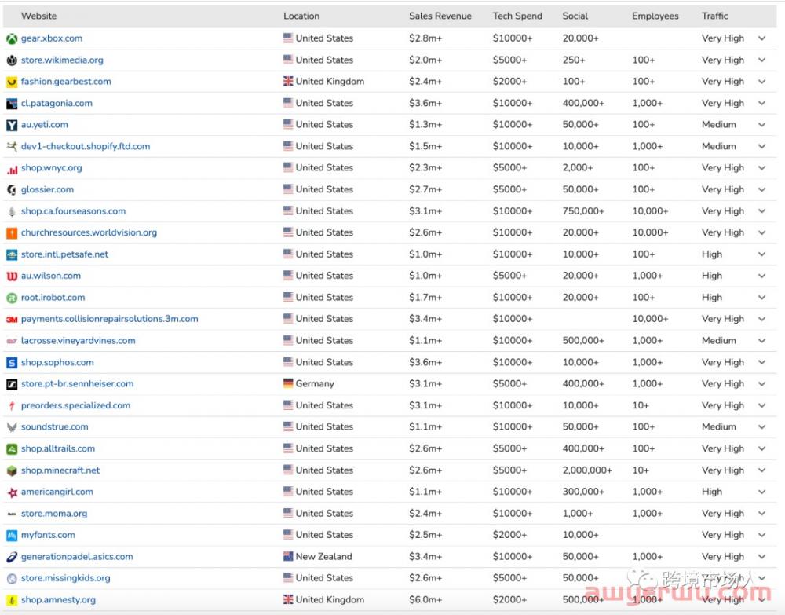The width and height of the screenshot is (785, 615).
Task: Sort by the Tech Spend column header
Action: (x=517, y=16)
